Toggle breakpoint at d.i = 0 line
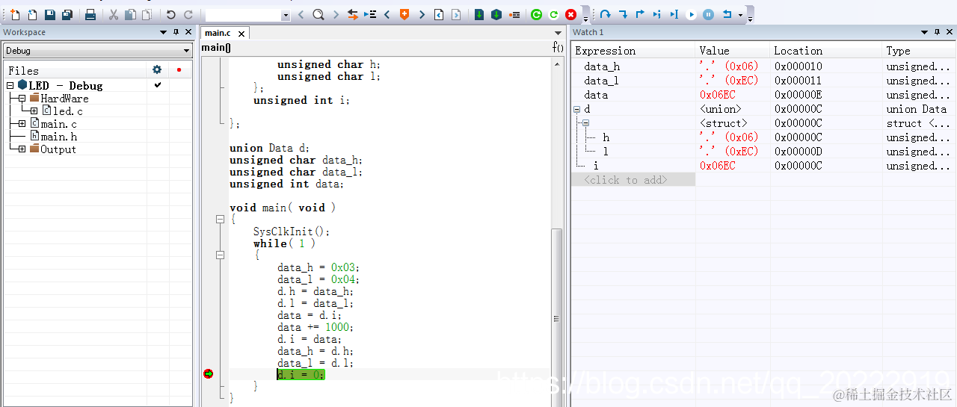This screenshot has width=957, height=407. click(209, 374)
